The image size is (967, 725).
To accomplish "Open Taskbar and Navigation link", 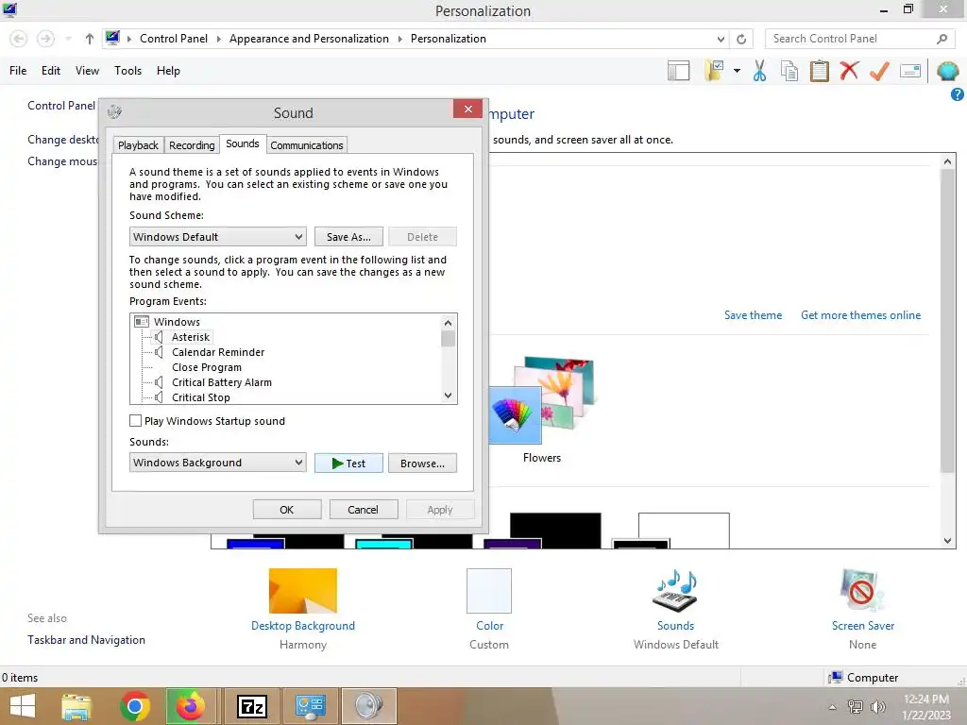I will point(86,640).
